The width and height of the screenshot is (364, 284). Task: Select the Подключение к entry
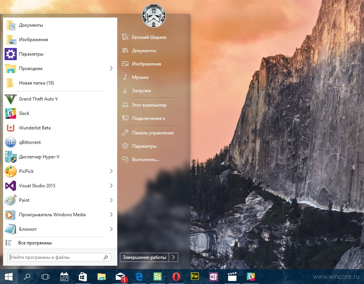[150, 118]
